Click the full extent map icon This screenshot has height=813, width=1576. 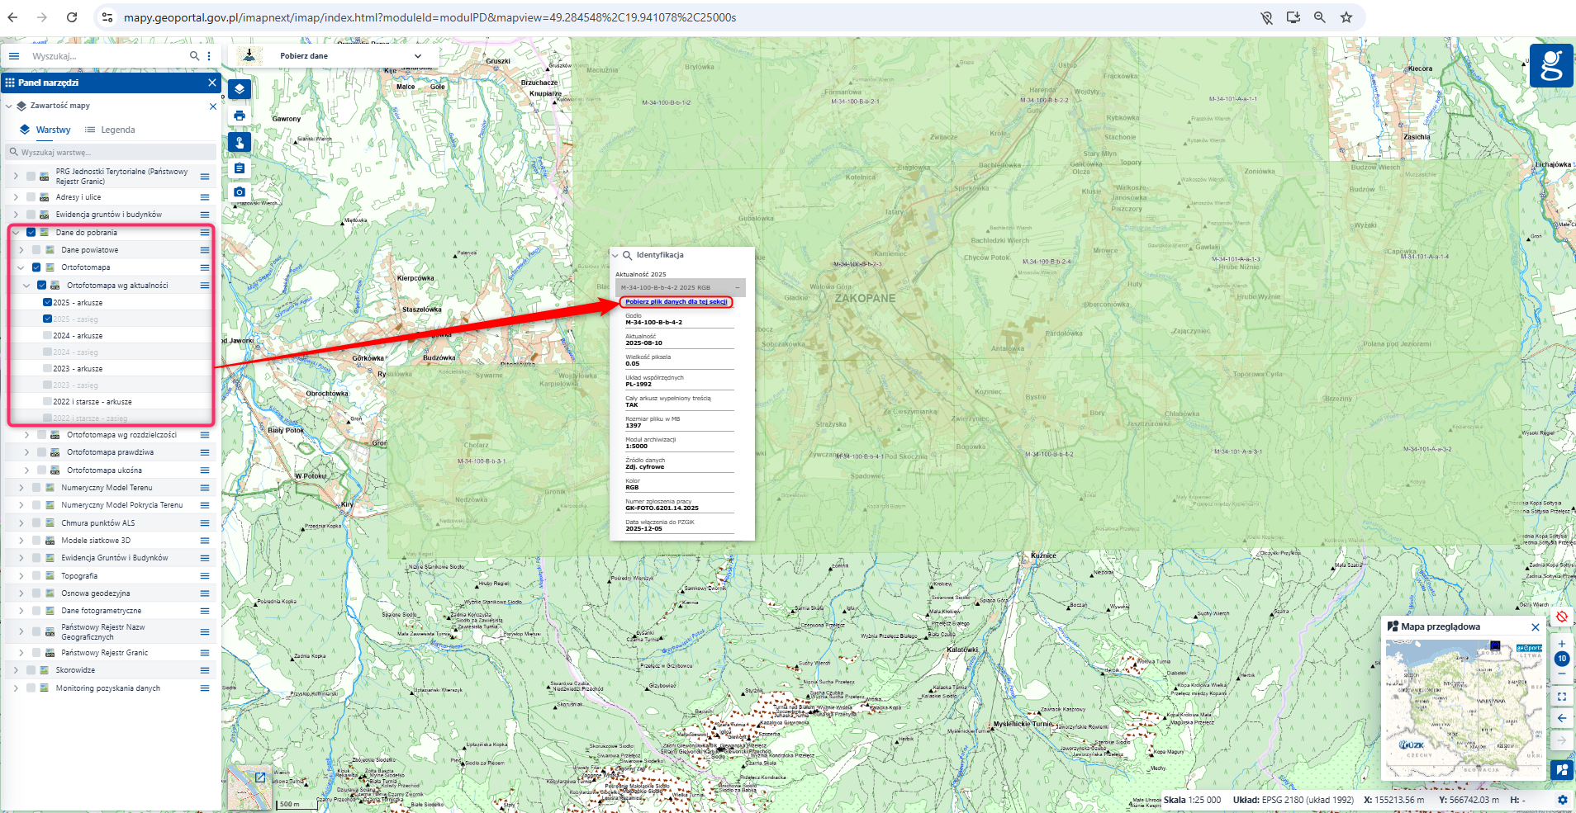click(x=1561, y=697)
